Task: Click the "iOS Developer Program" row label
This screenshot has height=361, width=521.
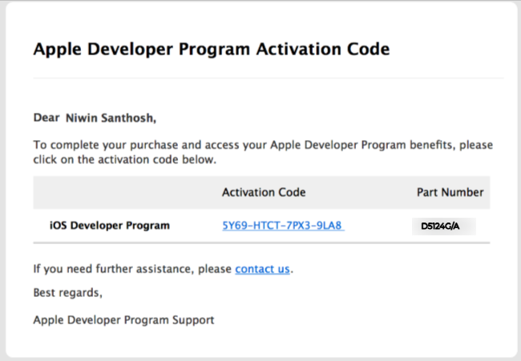Action: pyautogui.click(x=110, y=226)
